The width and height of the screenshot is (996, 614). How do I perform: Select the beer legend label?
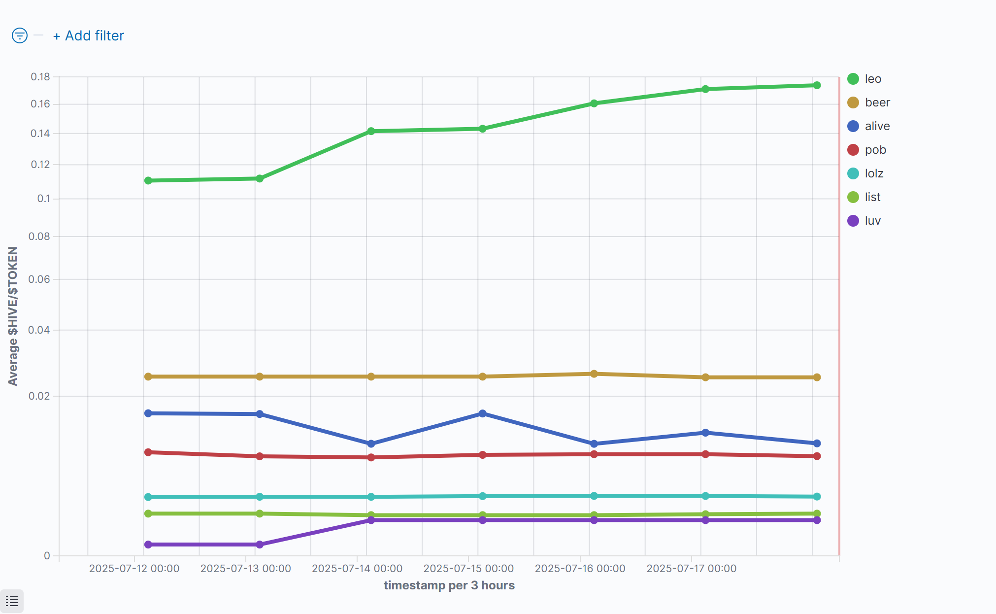(x=877, y=102)
